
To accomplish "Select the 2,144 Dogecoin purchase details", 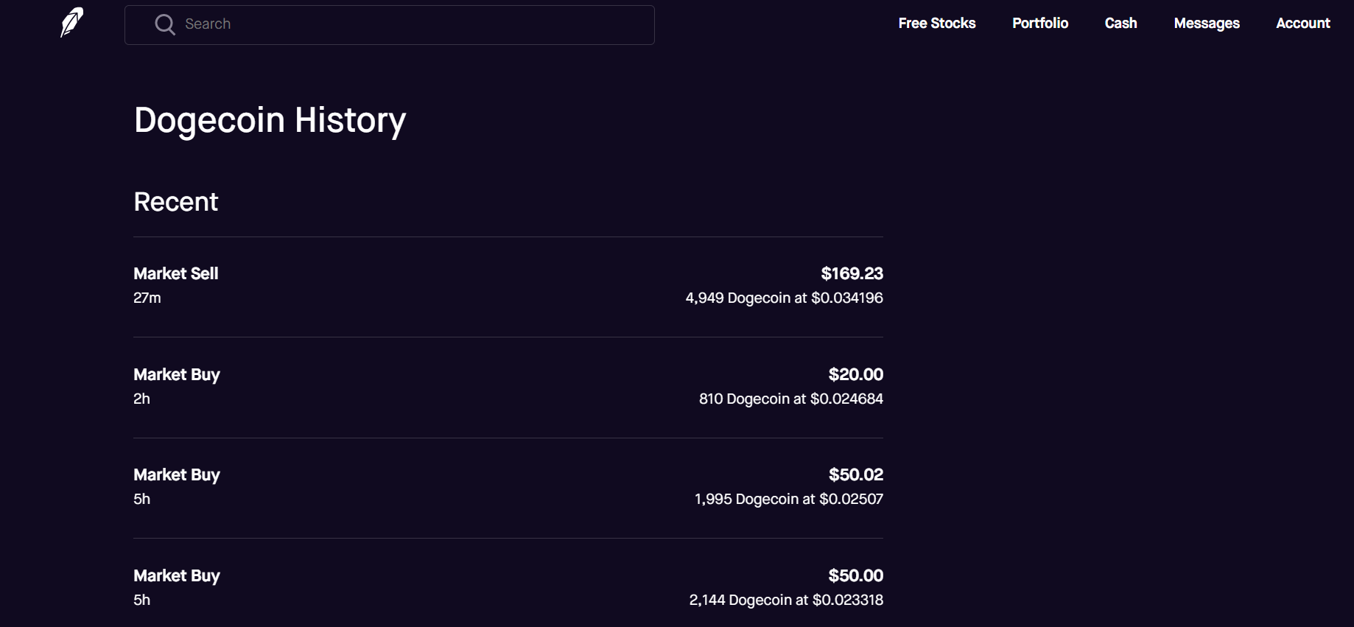I will point(785,600).
